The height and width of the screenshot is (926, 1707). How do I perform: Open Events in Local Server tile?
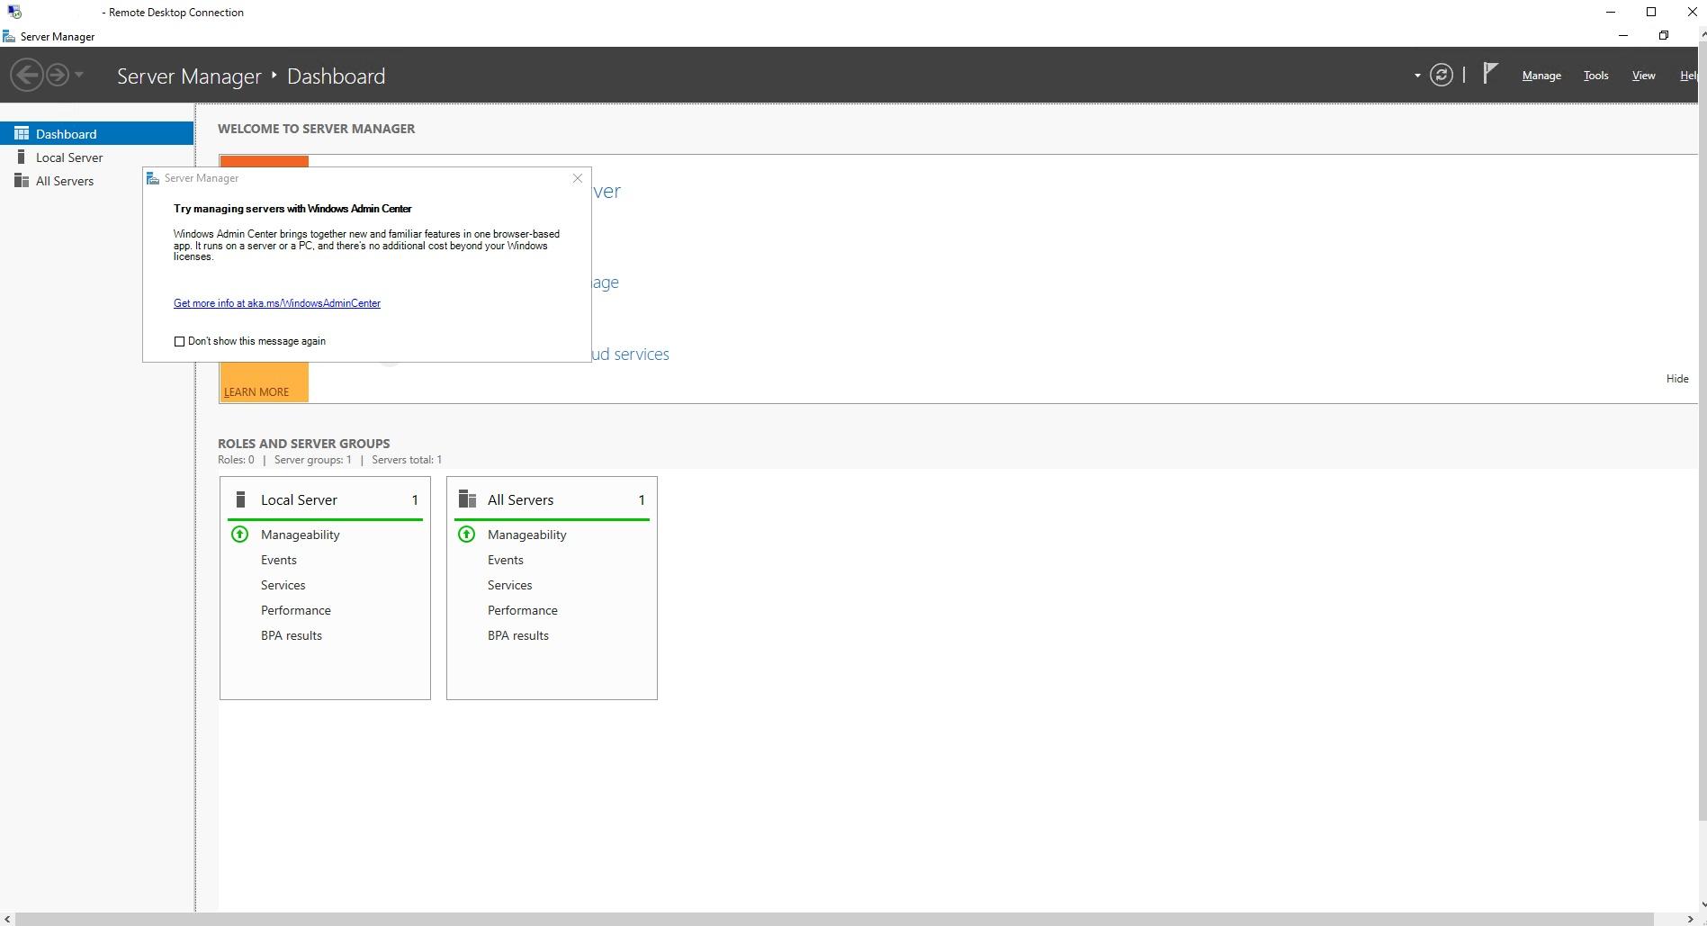[x=279, y=560]
